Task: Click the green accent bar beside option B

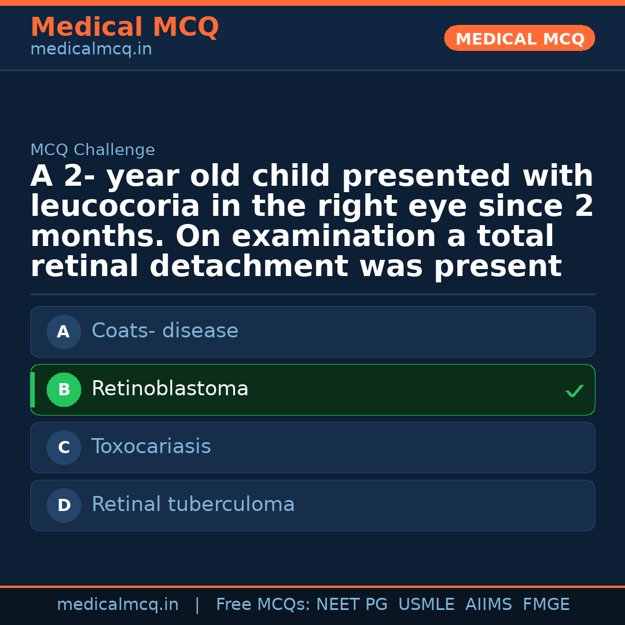Action: point(32,390)
